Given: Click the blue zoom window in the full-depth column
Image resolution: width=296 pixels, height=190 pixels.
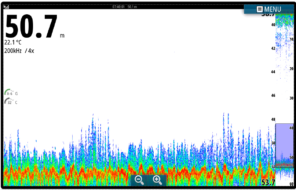Looking at the screenshot, I should coord(284,145).
